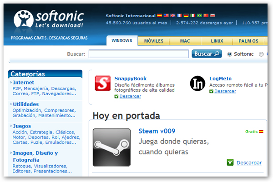Open the SnappyBook title link

tap(131, 79)
